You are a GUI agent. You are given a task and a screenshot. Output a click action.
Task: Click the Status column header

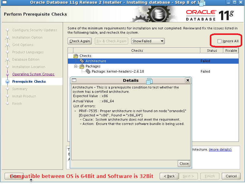(212, 51)
